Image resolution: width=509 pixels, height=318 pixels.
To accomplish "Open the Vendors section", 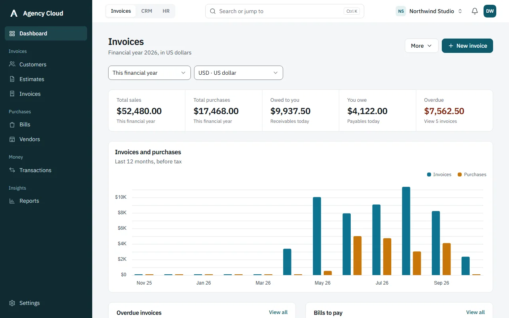I will (46, 139).
